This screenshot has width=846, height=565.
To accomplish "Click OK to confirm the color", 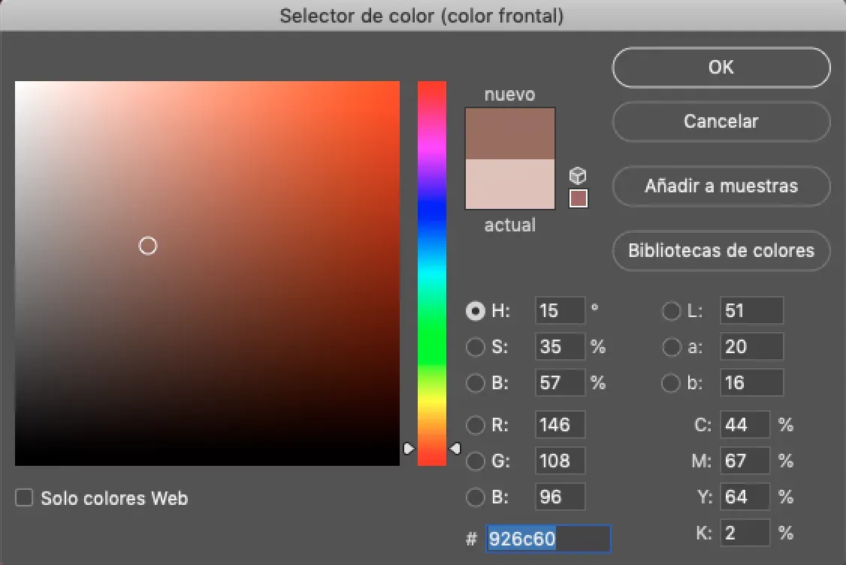I will (721, 68).
